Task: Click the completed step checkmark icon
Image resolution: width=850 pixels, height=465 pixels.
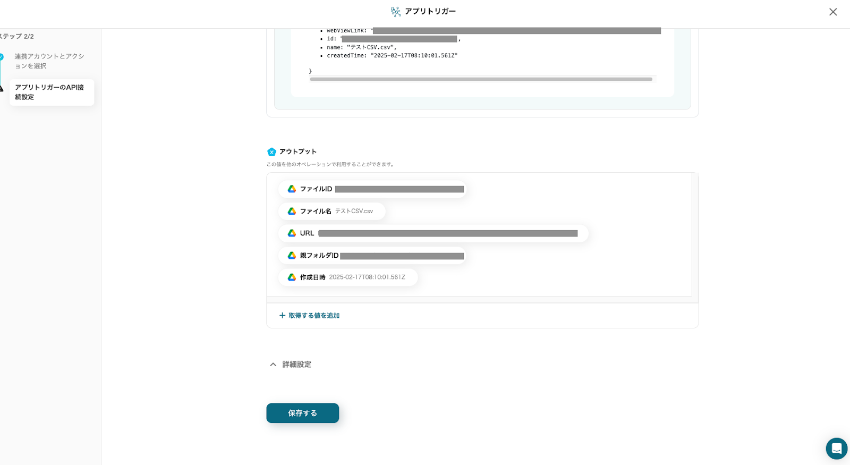Action: (x=2, y=57)
